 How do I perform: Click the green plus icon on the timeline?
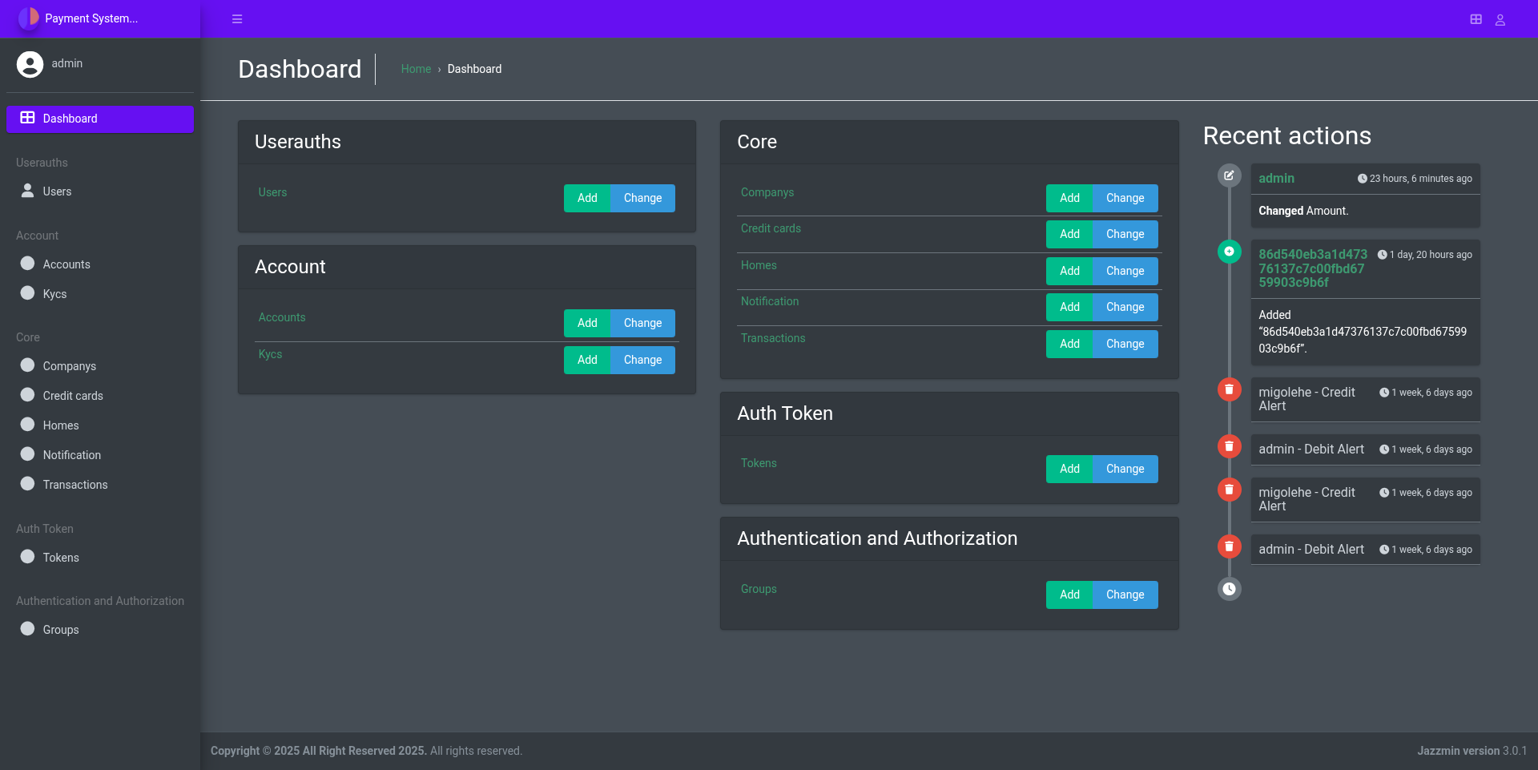1229,252
